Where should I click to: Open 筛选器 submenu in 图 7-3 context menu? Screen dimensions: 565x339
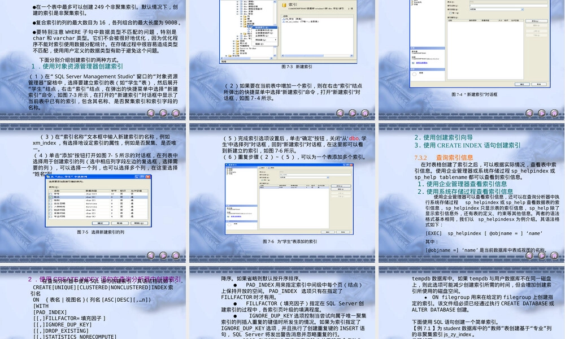264,40
